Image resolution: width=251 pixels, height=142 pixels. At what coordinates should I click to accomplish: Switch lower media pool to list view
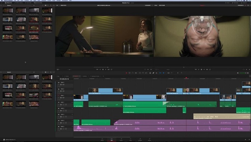48,72
